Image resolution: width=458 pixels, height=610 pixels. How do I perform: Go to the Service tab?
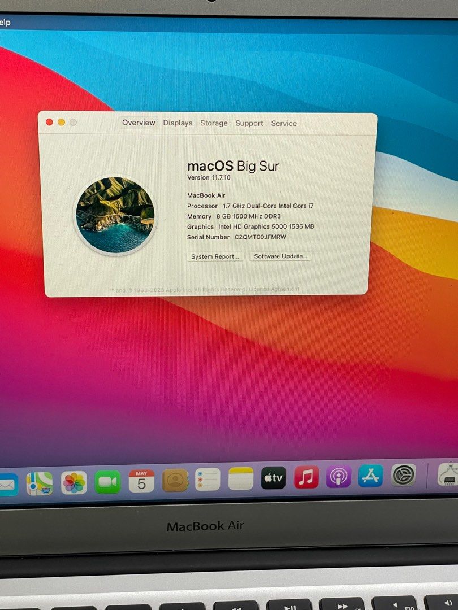click(x=284, y=123)
